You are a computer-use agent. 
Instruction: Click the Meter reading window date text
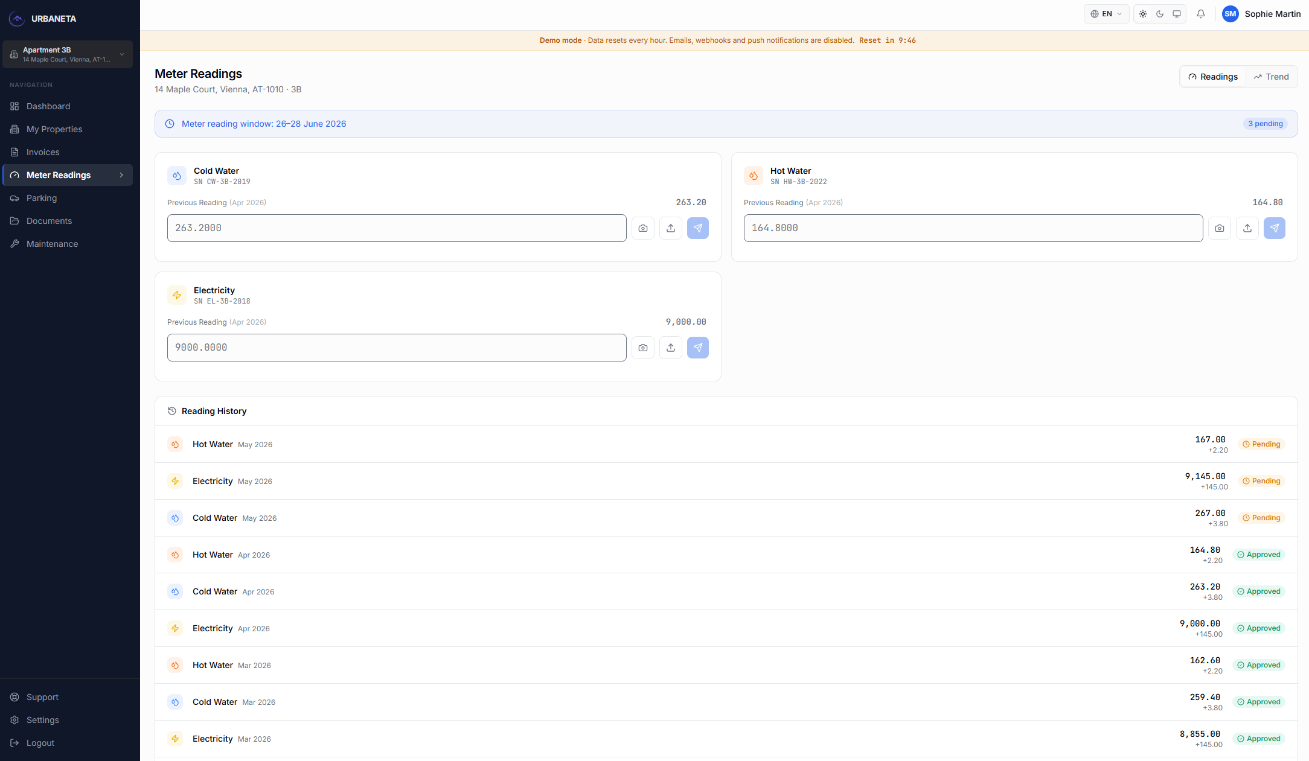[264, 124]
